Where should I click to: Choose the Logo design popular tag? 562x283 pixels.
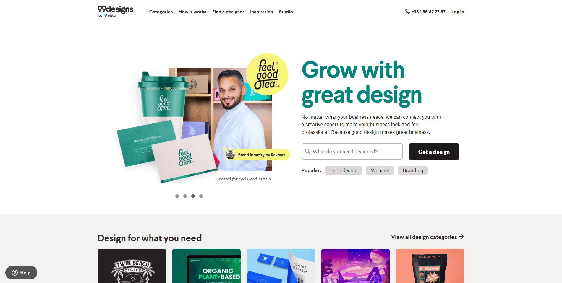click(344, 170)
